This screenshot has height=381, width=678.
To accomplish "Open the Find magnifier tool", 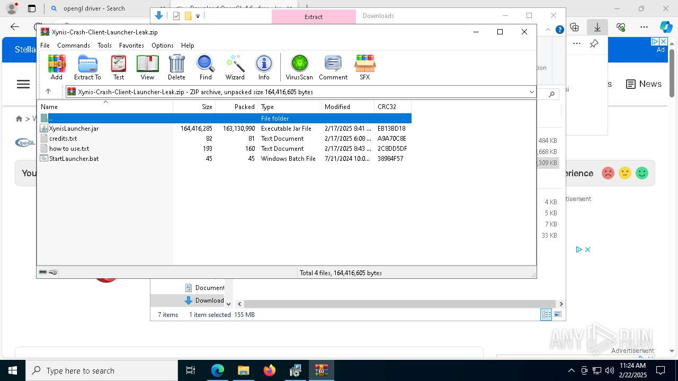I will (x=206, y=67).
